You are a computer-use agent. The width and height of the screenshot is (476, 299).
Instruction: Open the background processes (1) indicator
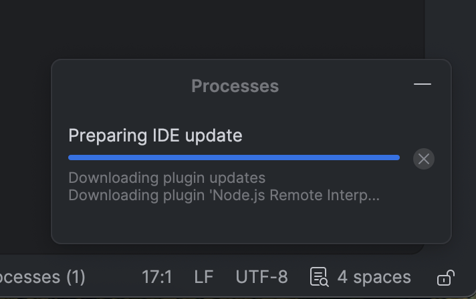tap(43, 277)
